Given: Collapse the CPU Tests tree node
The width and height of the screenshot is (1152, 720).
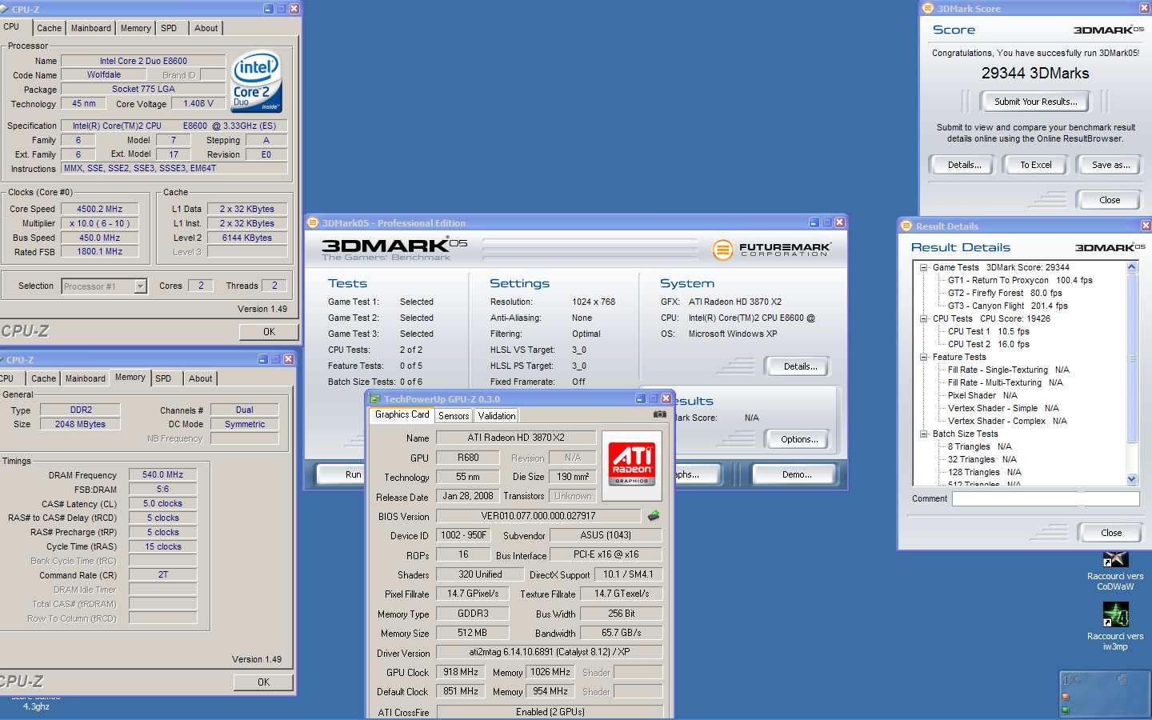Looking at the screenshot, I should pyautogui.click(x=923, y=318).
